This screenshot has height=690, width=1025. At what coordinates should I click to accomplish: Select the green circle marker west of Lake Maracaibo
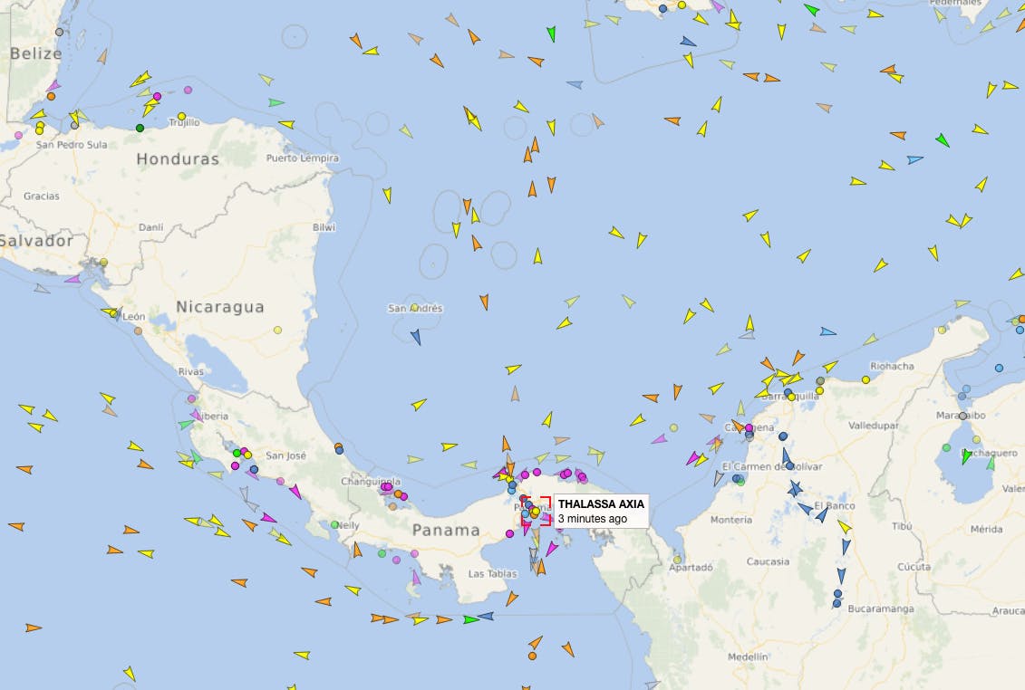[x=946, y=447]
